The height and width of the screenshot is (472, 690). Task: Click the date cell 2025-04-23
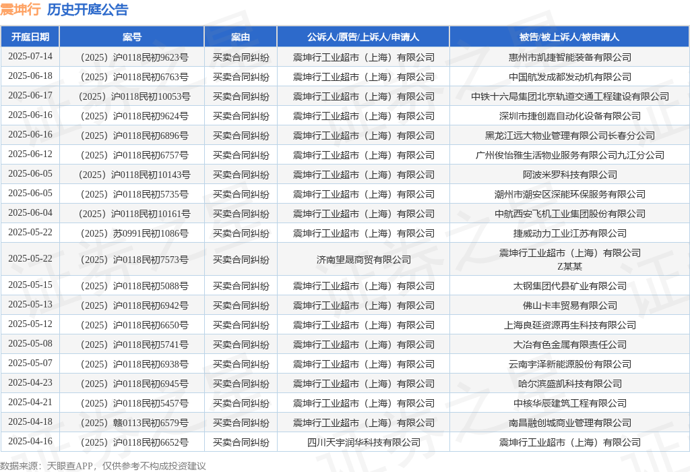point(30,382)
